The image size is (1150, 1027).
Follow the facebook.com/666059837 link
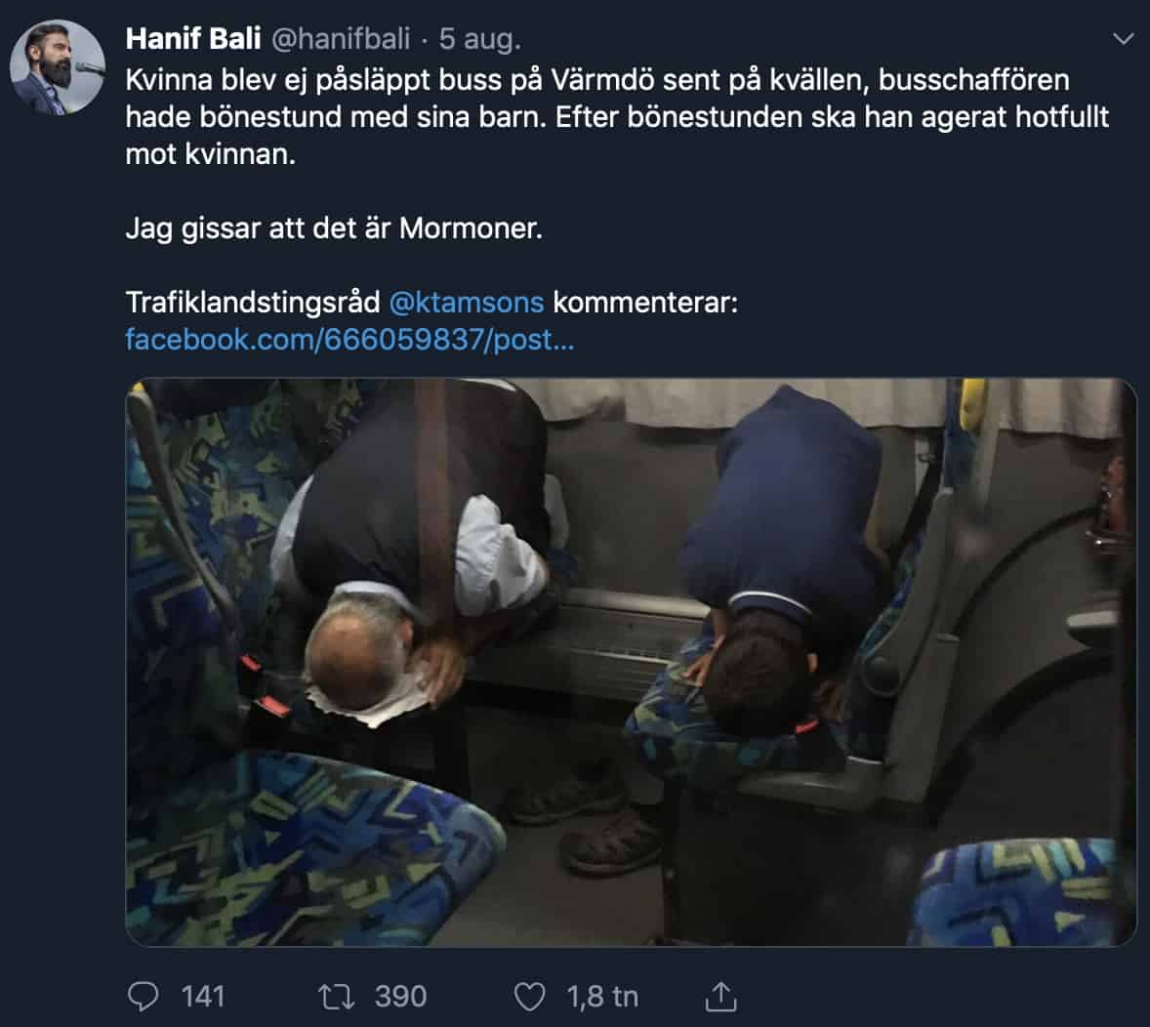tap(349, 340)
